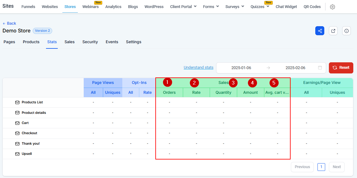This screenshot has width=357, height=178.
Task: Open the Understand stats link
Action: (x=199, y=67)
